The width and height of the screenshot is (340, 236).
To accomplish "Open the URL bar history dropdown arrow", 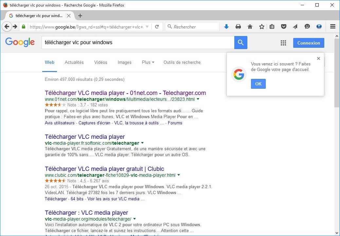I will point(147,27).
